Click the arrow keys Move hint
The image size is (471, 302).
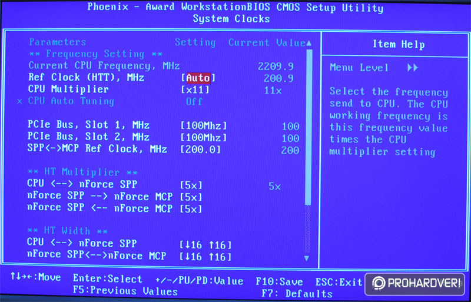tap(36, 277)
